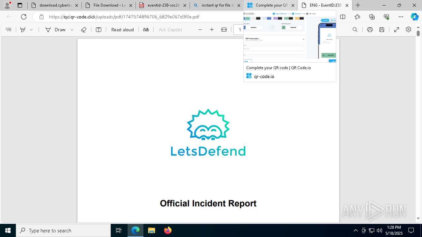Close the eventid-230-soc26 tab
This screenshot has width=422, height=237.
coord(185,5)
